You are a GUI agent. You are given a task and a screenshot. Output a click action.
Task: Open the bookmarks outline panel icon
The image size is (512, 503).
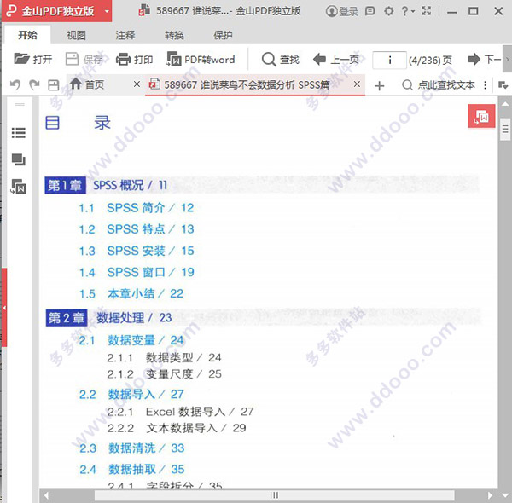(x=19, y=133)
